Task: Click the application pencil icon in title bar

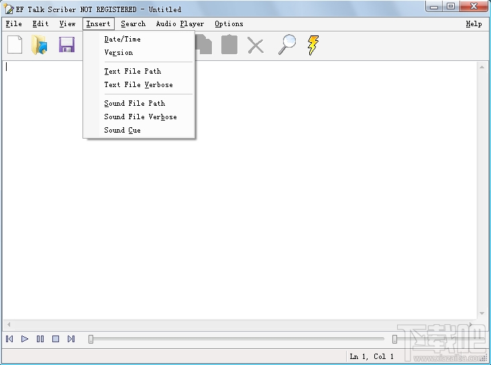Action: tap(9, 9)
